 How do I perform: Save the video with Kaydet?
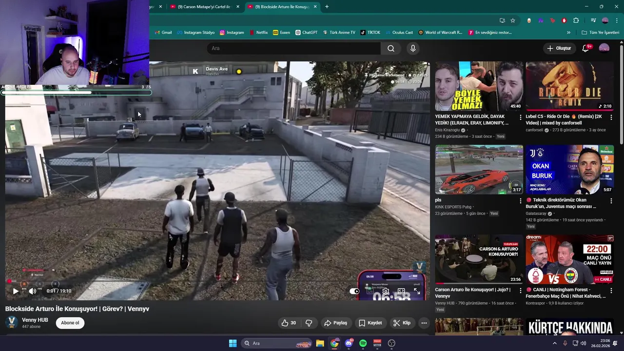pos(370,323)
